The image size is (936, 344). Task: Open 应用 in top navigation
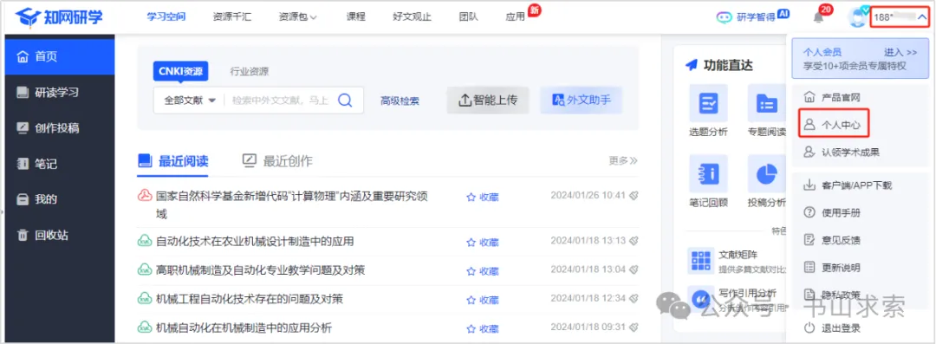pos(515,16)
